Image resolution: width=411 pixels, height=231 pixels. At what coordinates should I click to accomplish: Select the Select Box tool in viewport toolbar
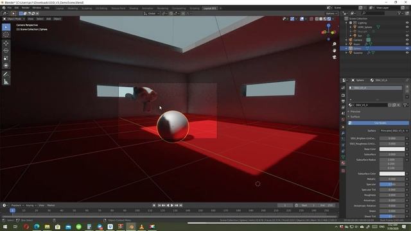[6, 27]
